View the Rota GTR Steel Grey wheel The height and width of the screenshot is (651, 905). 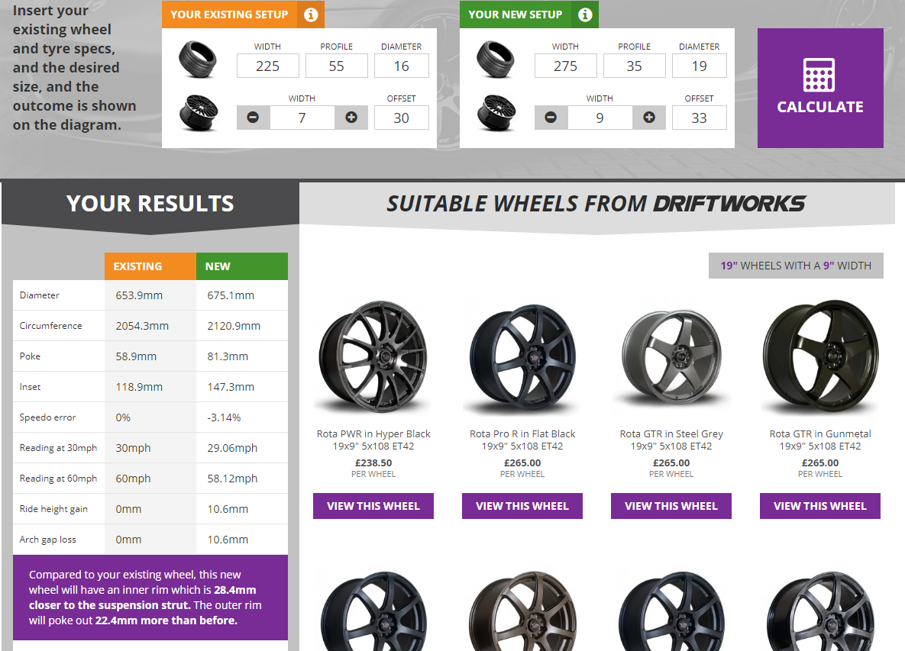[x=671, y=506]
